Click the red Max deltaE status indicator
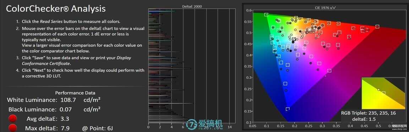The width and height of the screenshot is (409, 132). point(12,128)
